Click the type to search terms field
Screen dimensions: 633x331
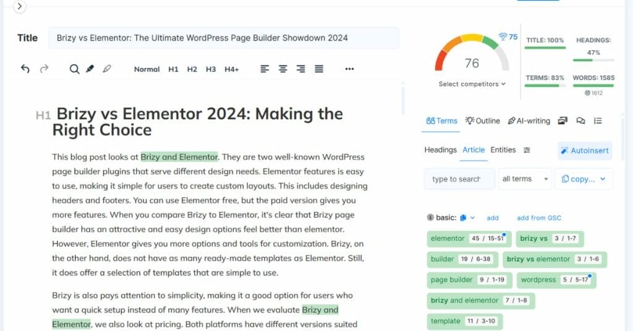[459, 179]
